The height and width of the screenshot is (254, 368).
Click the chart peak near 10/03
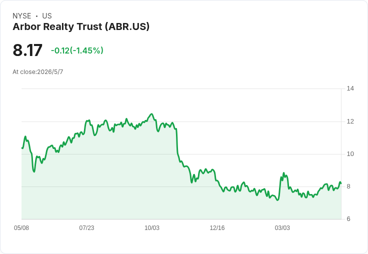click(x=152, y=114)
